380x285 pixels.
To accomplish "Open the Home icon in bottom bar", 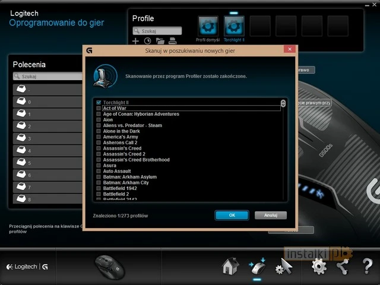I will point(230,267).
